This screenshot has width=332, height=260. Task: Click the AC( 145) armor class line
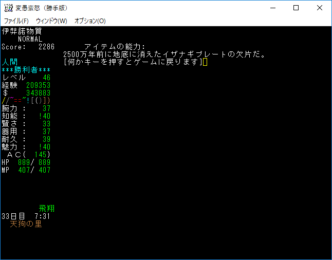[28, 155]
